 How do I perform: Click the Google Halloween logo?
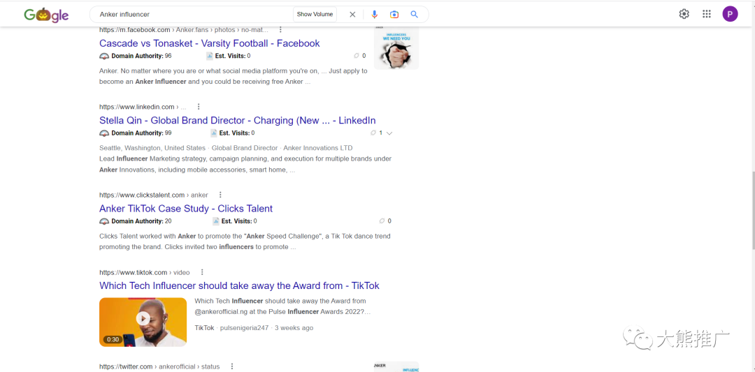(x=46, y=15)
